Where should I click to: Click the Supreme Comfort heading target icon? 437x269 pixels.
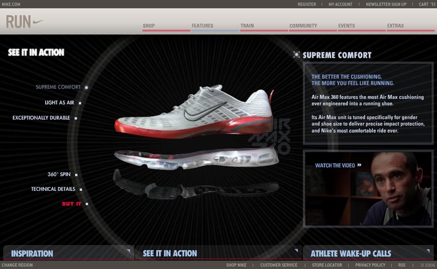pyautogui.click(x=296, y=55)
